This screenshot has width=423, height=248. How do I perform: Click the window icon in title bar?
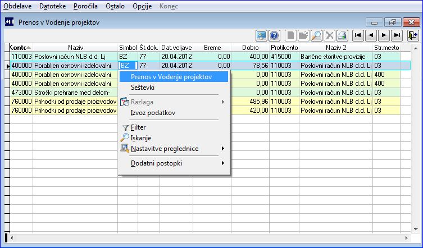coord(9,22)
